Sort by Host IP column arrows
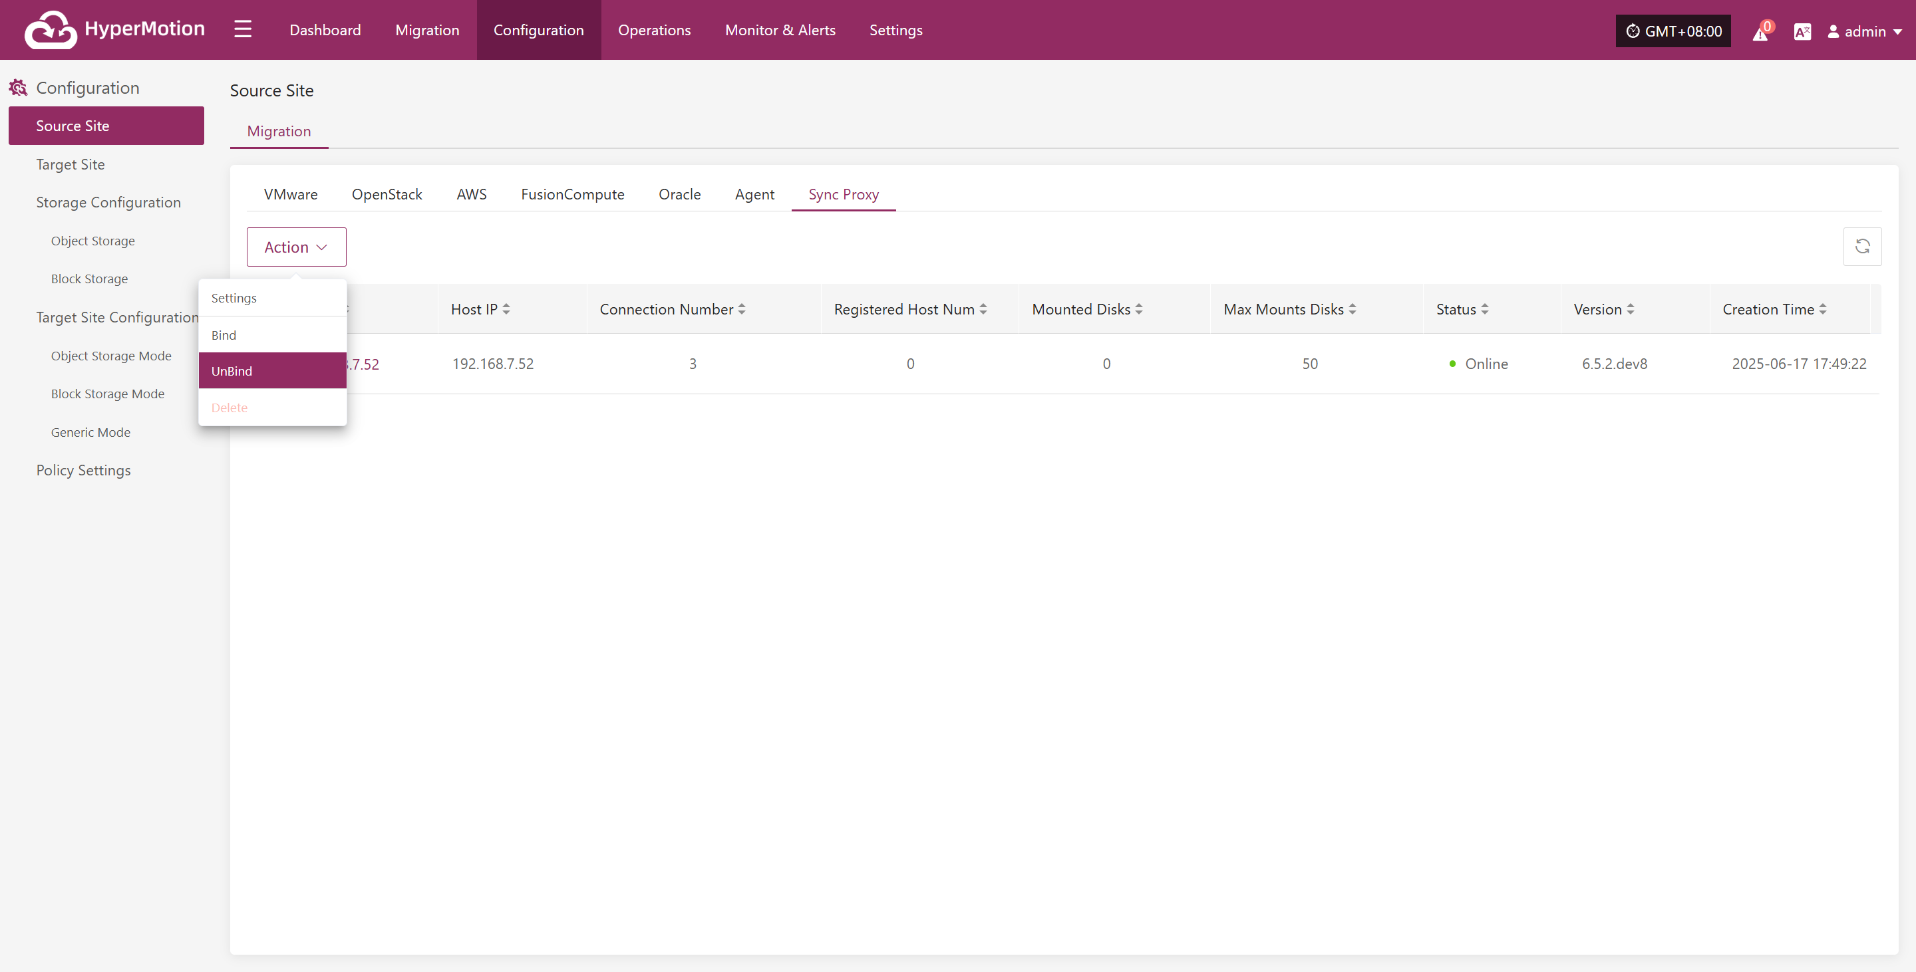The width and height of the screenshot is (1916, 972). pos(506,309)
